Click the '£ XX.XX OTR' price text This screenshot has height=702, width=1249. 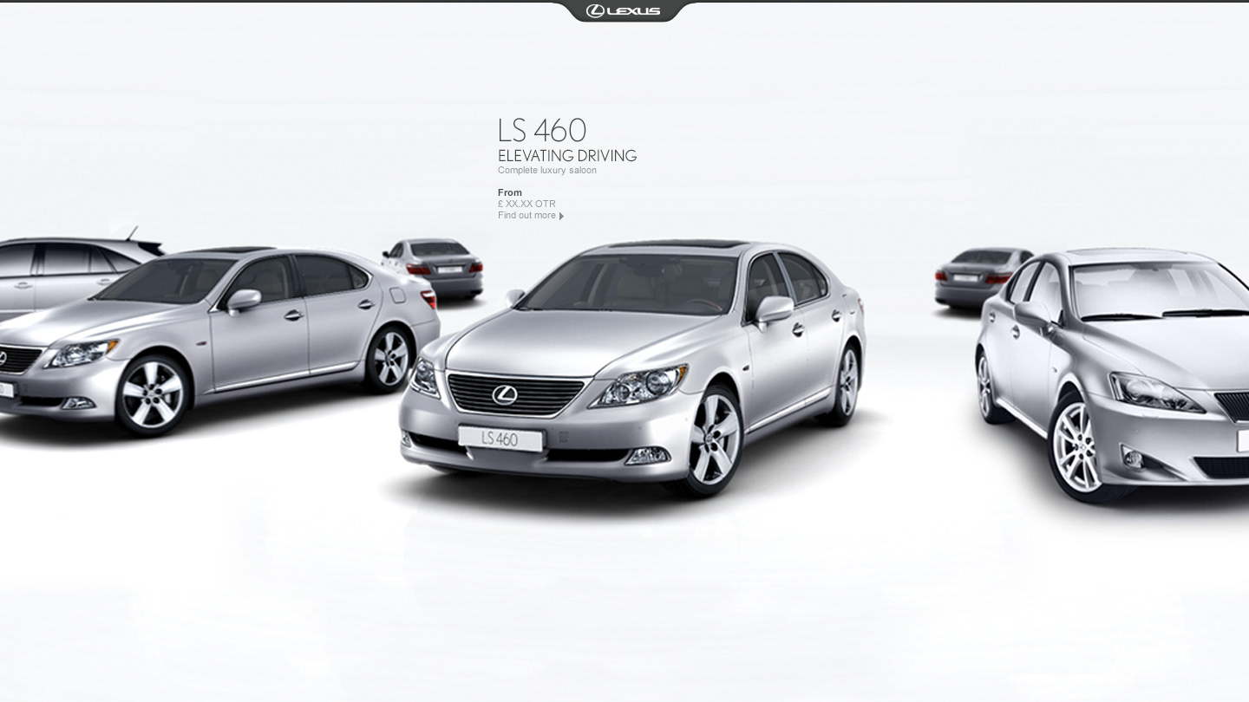tap(526, 205)
